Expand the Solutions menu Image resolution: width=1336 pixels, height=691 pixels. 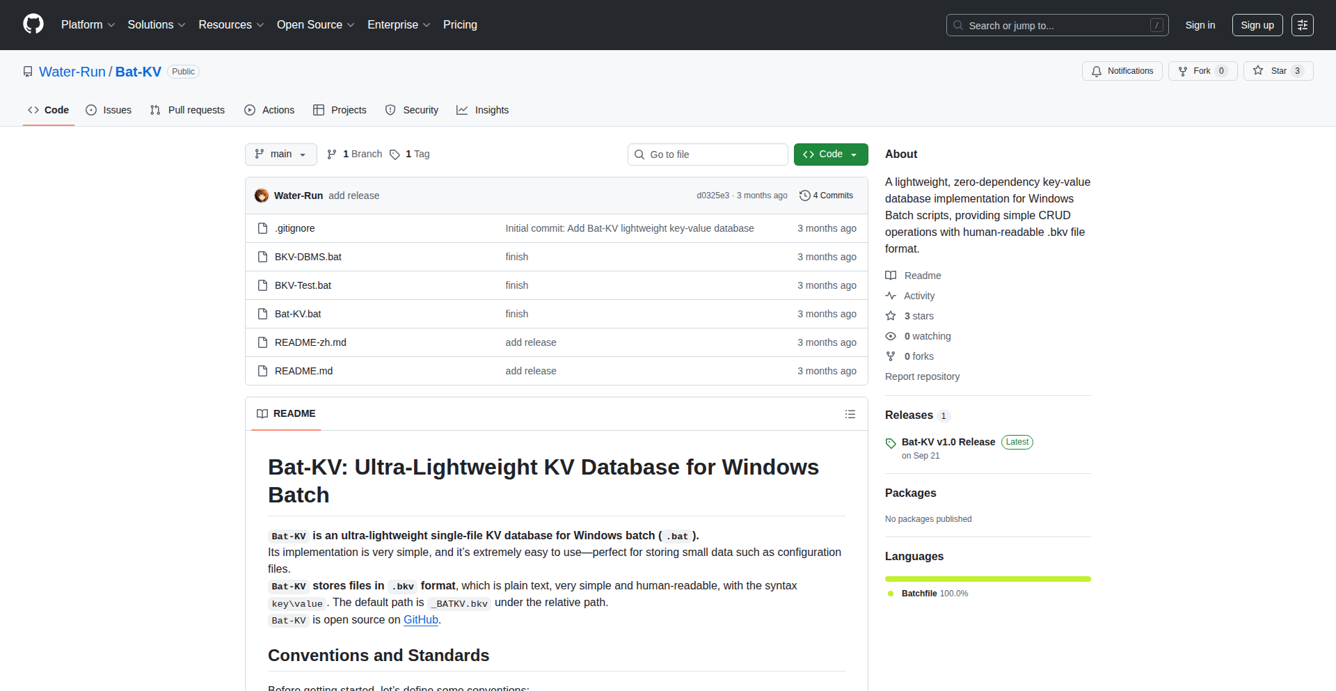click(157, 25)
